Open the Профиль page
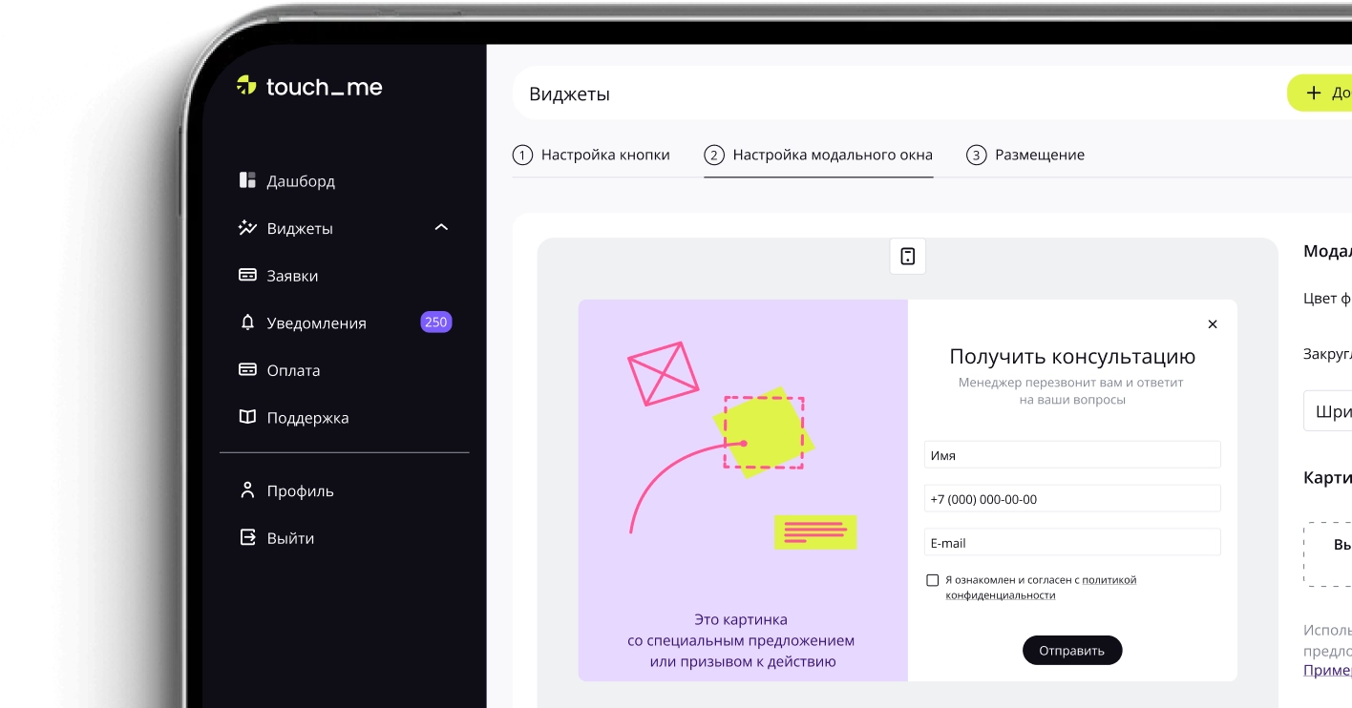 click(x=299, y=490)
